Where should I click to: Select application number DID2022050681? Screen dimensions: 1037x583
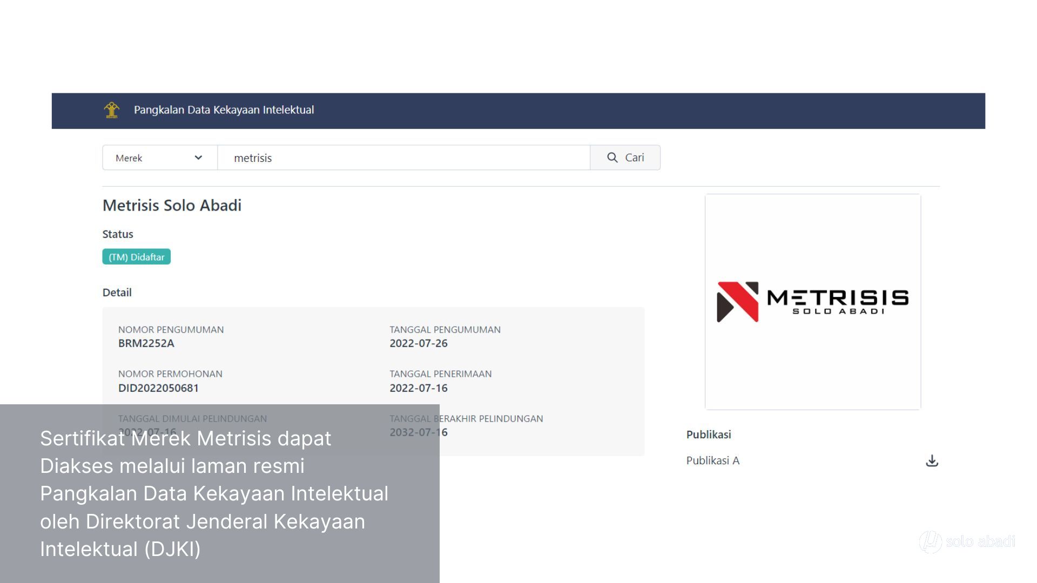point(158,388)
